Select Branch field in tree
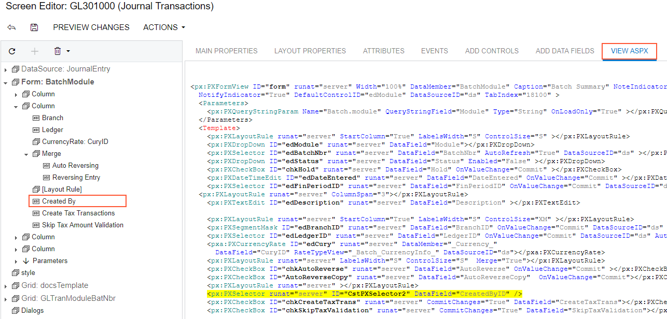 pyautogui.click(x=52, y=118)
